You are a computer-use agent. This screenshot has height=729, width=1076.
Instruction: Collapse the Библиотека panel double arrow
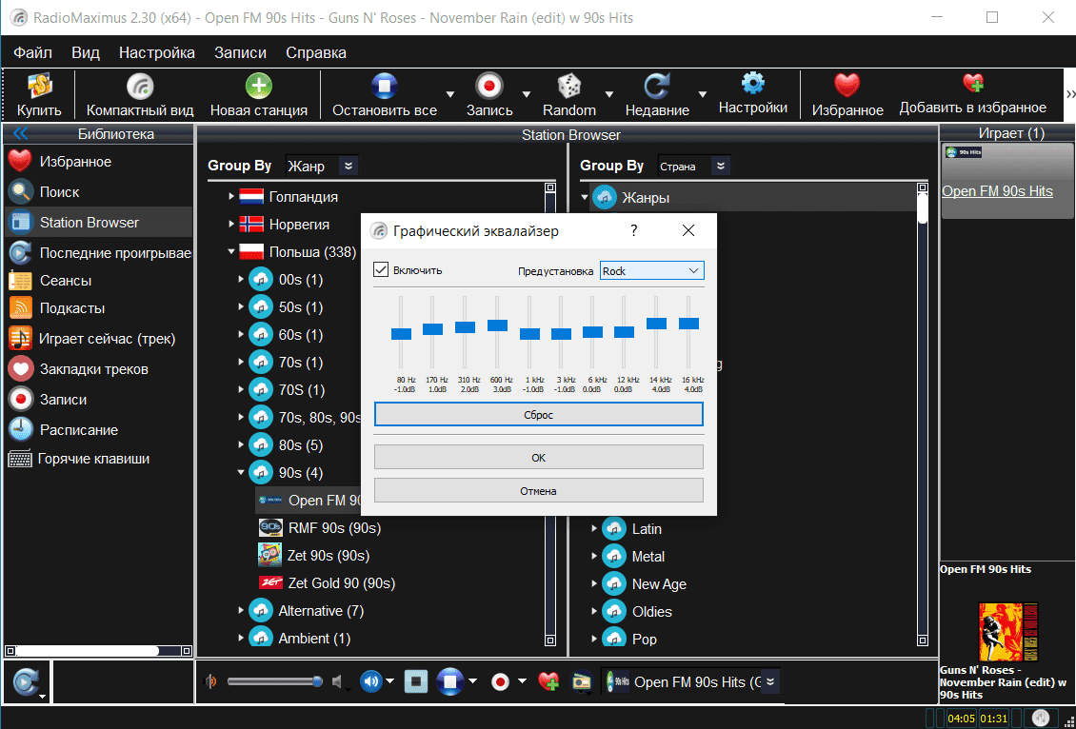[x=21, y=133]
